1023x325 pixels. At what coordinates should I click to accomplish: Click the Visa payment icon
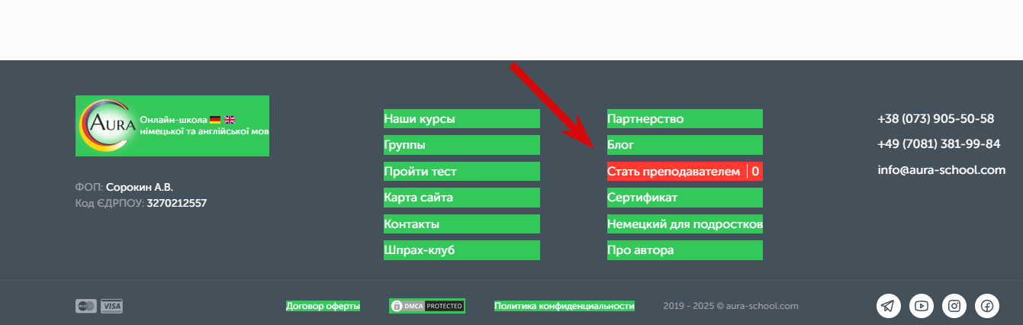click(x=111, y=306)
